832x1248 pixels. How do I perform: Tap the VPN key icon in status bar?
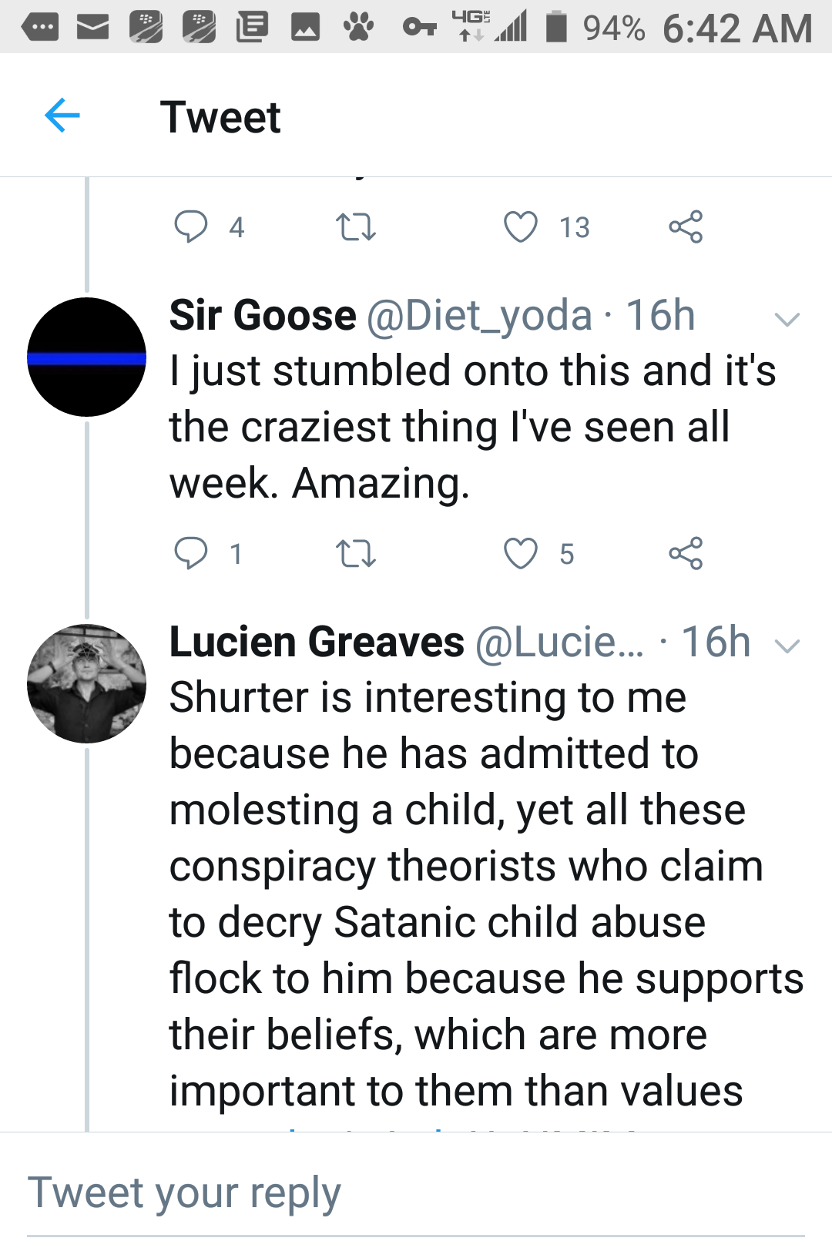(420, 28)
